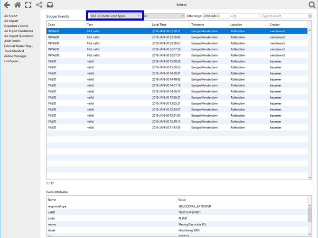Expand the 'All' filter dropdown

pyautogui.click(x=164, y=16)
